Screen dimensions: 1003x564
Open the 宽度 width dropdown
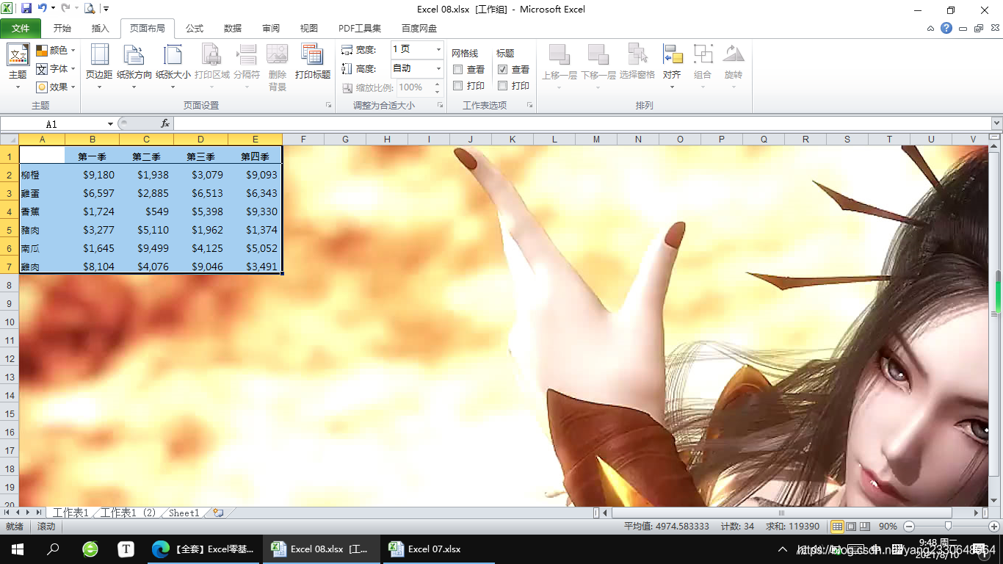[x=439, y=49]
